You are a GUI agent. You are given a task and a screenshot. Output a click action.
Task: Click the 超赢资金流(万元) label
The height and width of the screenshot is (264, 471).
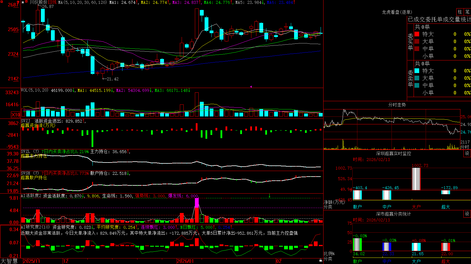(38, 126)
